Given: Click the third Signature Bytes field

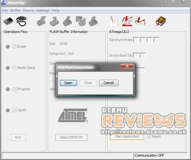Looking at the screenshot, I should click(x=150, y=40).
